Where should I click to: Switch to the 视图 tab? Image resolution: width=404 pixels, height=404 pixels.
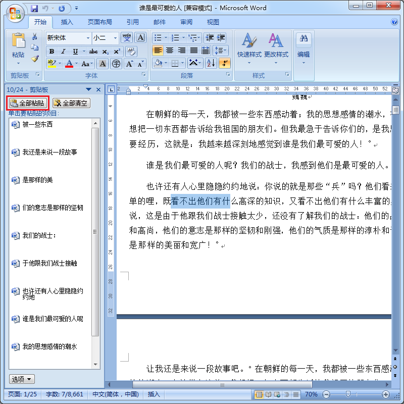tap(213, 22)
